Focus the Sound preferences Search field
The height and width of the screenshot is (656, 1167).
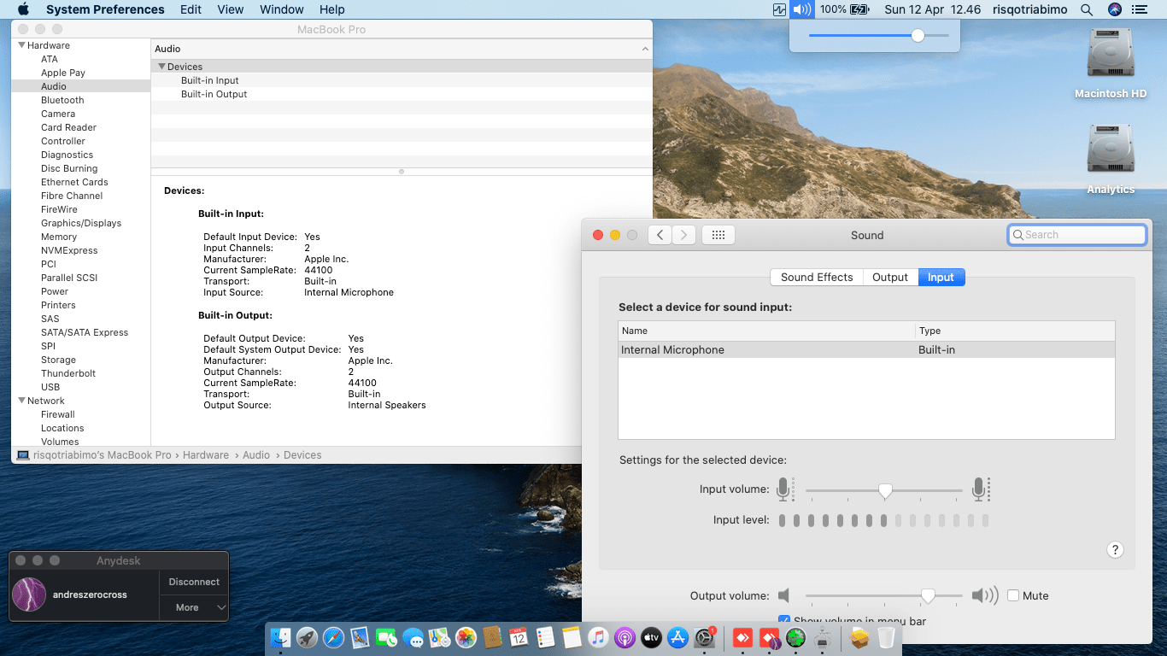coord(1077,235)
